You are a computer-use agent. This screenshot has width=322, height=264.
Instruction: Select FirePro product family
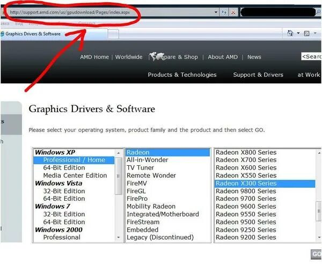168,199
